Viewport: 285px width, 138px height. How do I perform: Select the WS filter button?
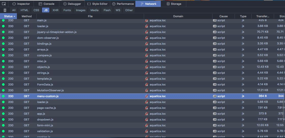118,10
